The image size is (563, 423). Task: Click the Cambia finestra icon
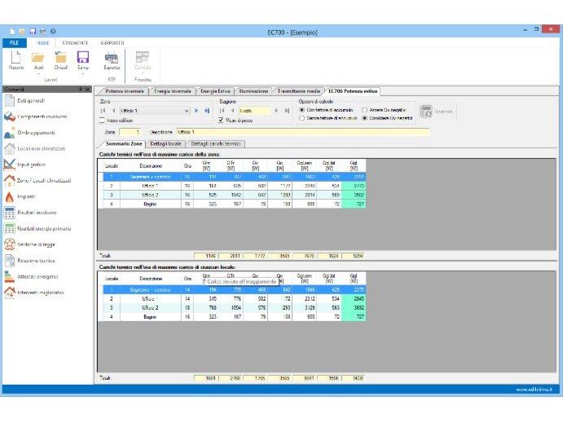pos(143,57)
